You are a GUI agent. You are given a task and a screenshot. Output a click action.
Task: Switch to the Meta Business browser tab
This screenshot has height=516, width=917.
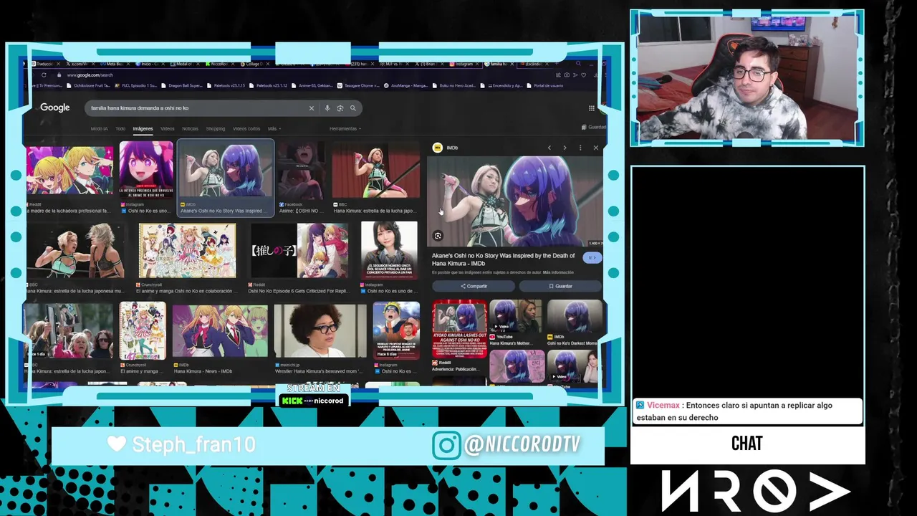point(115,64)
